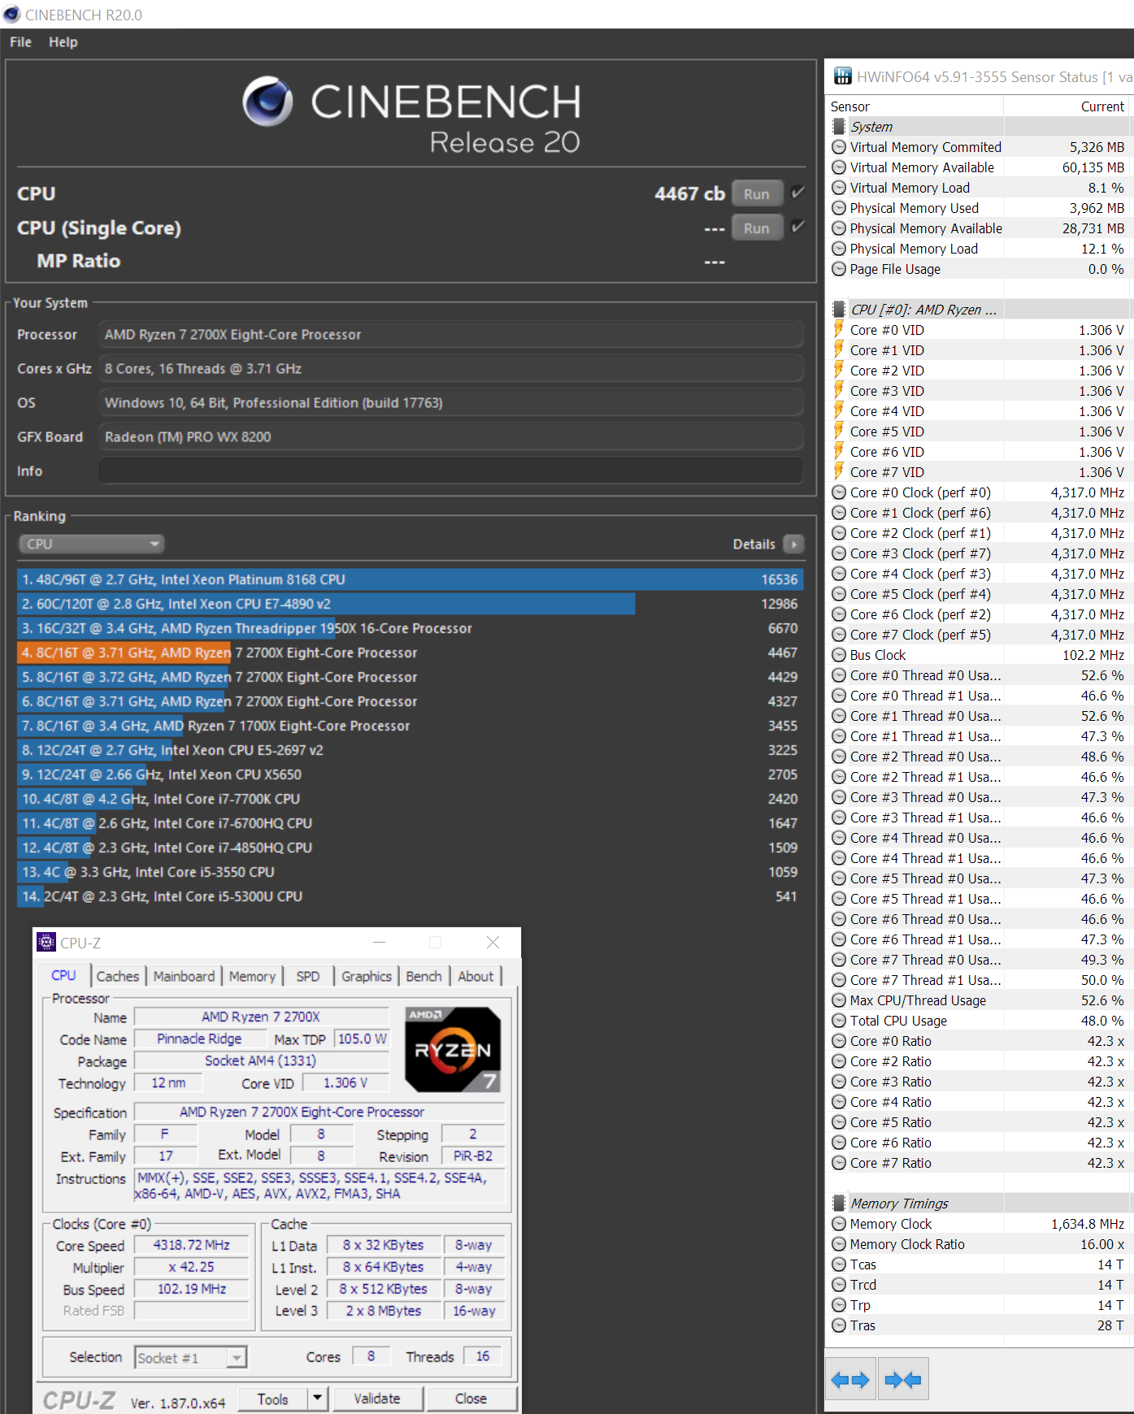Screen dimensions: 1134x1414
Task: Click the GFX Board Radeon PRO WX 8200 field
Action: coord(451,436)
